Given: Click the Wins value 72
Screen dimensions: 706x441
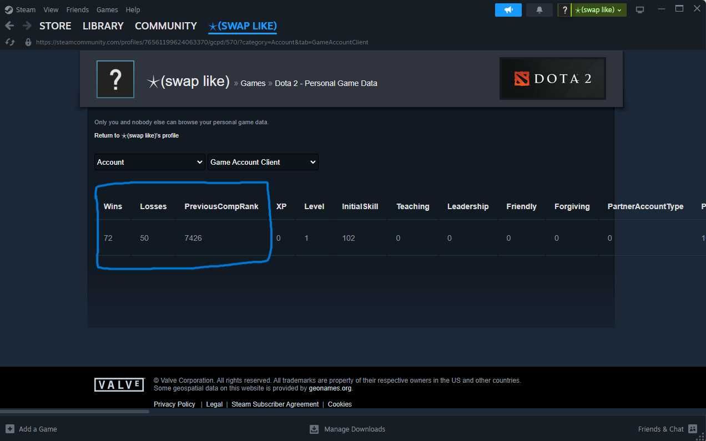Looking at the screenshot, I should click(108, 238).
